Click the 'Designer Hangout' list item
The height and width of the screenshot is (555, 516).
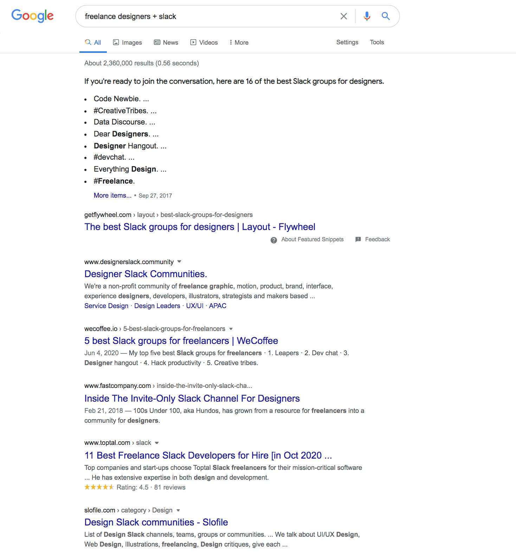pos(130,146)
